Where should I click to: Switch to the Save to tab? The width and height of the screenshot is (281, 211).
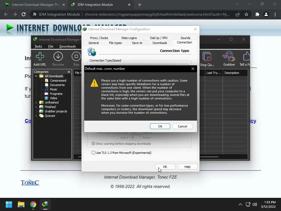click(137, 43)
